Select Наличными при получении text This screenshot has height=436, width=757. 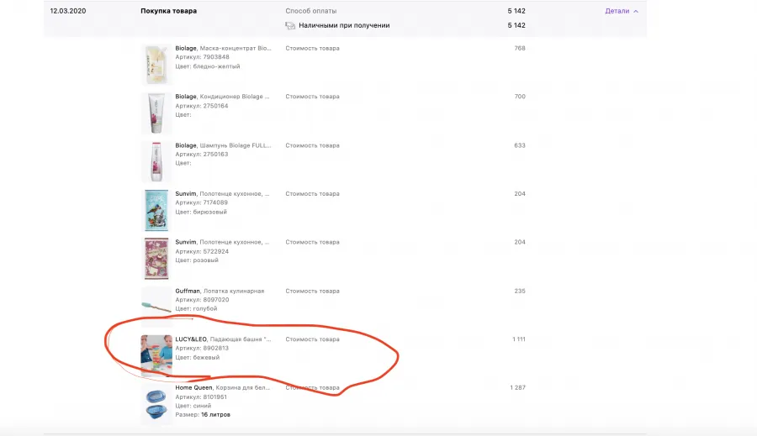click(x=344, y=25)
